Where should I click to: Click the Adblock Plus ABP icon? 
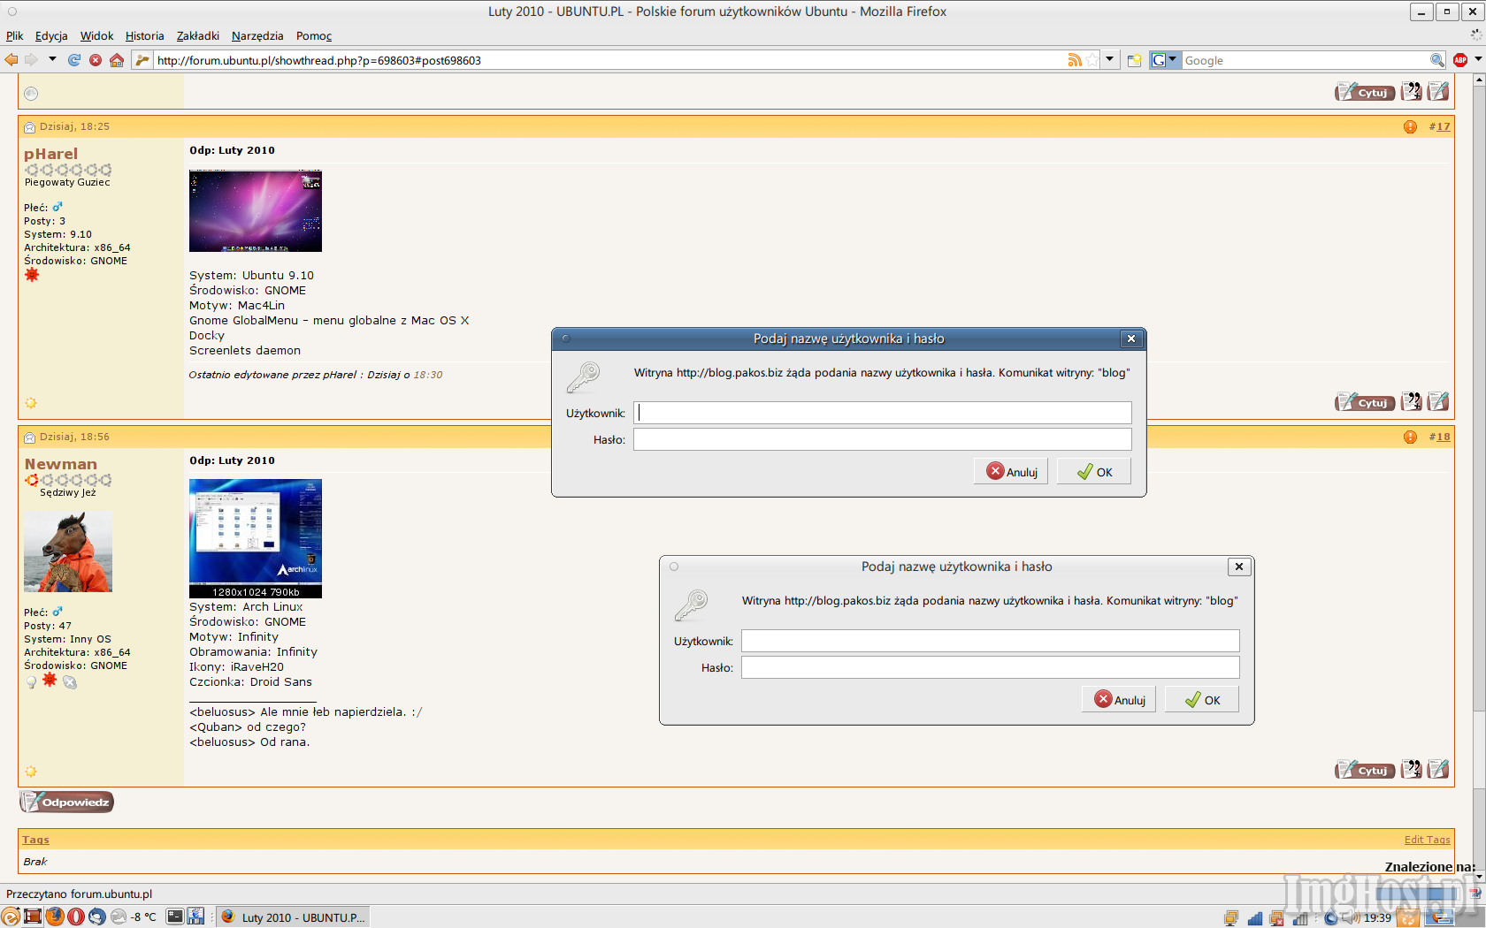[1460, 60]
